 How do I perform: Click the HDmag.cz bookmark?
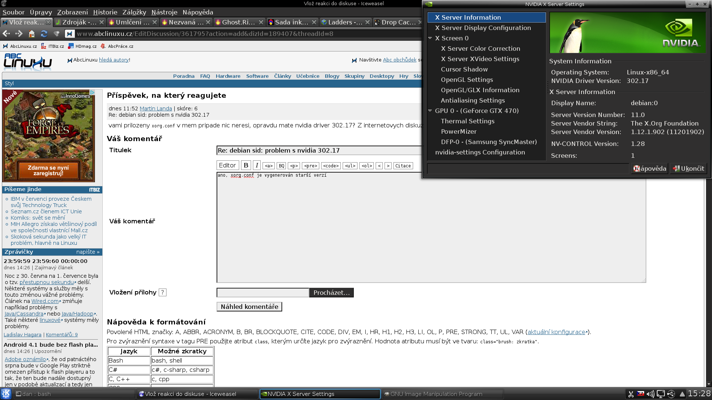(82, 46)
